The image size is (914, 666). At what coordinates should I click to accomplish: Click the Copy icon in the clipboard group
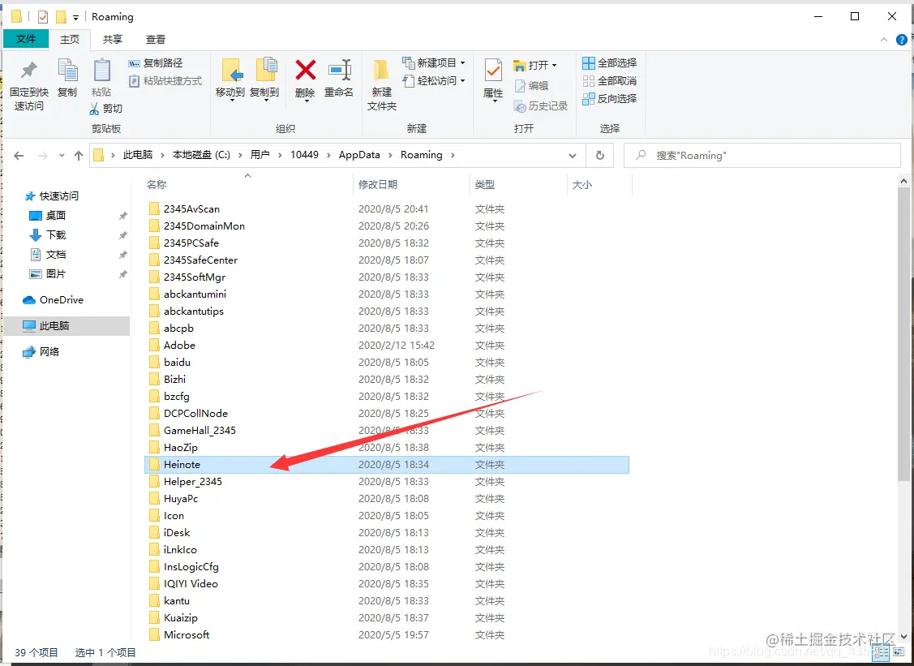pyautogui.click(x=67, y=71)
